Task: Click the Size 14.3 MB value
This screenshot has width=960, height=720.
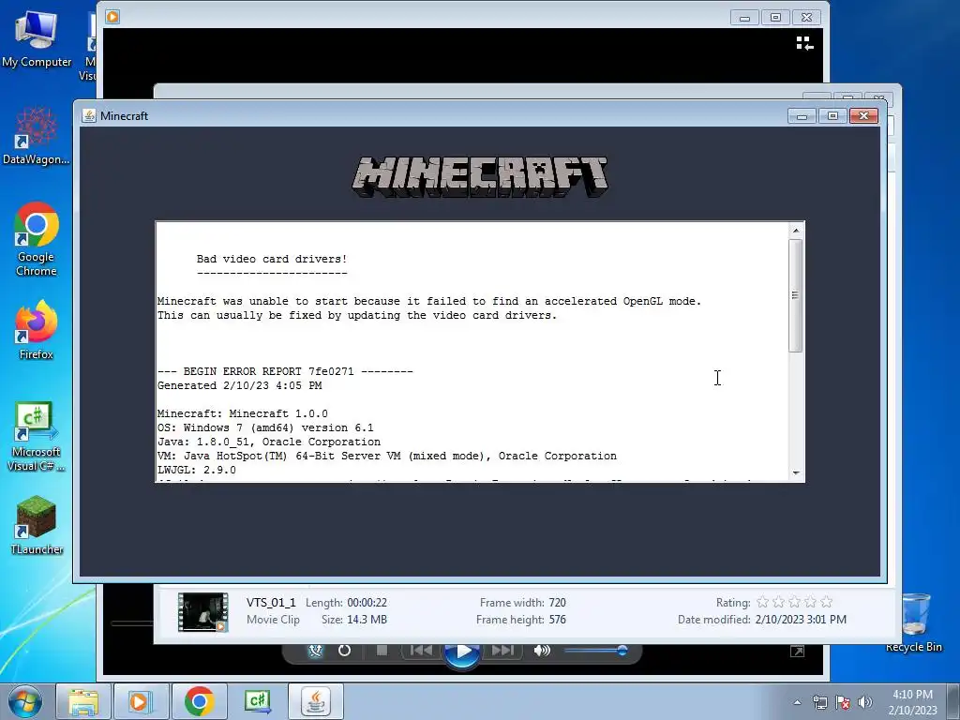Action: click(x=367, y=620)
